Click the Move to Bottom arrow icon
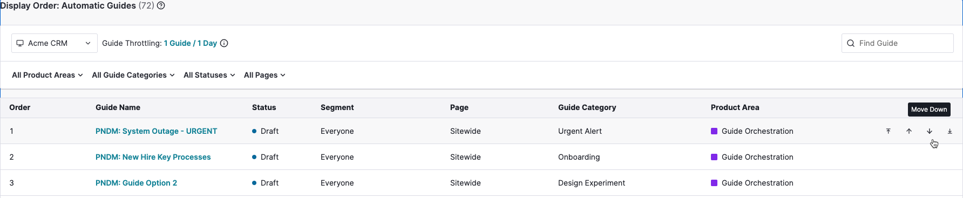The width and height of the screenshot is (963, 198). point(950,131)
